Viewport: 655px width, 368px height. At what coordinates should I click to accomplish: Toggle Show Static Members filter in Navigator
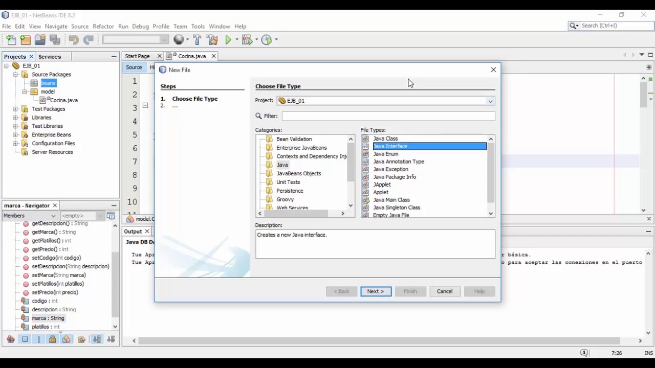pyautogui.click(x=39, y=339)
